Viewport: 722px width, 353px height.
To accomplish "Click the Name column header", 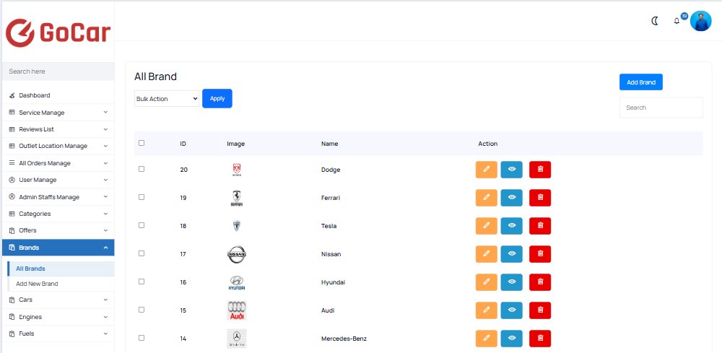I will point(330,144).
